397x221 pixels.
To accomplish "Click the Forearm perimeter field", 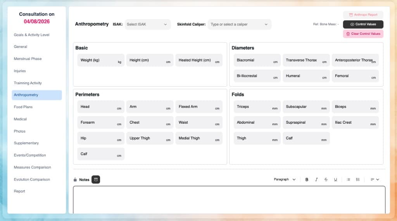I will click(101, 122).
